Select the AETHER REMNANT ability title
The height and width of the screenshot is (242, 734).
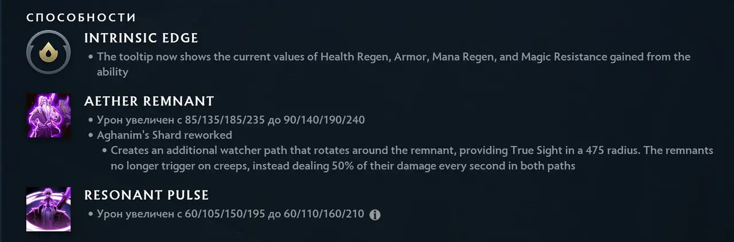[x=149, y=102]
